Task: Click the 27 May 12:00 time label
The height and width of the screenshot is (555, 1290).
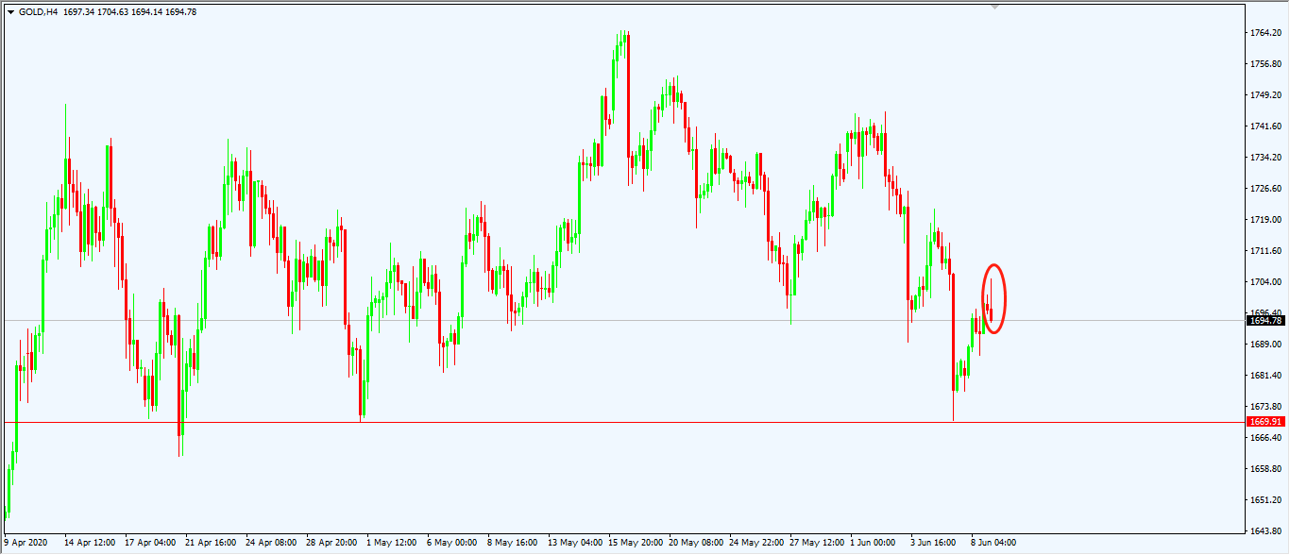Action: click(817, 543)
